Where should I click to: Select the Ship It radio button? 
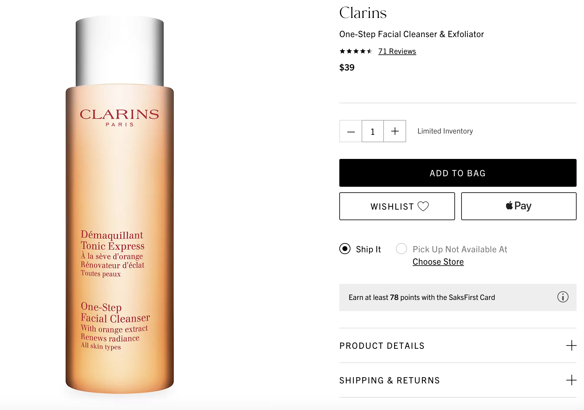(x=345, y=249)
